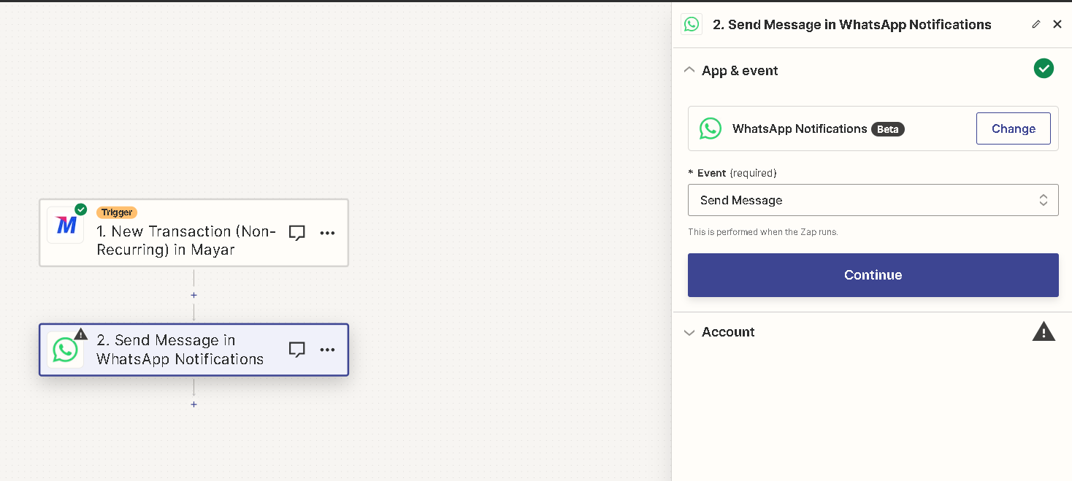Screen dimensions: 1072x481
Task: Click 'This is performed when the Zap runs' text
Action: pyautogui.click(x=763, y=232)
